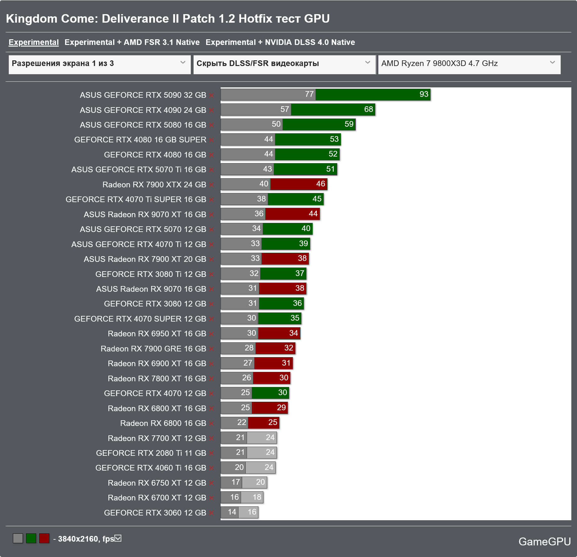
Task: Remove Radeon RX 6800 XT 16 GB row
Action: pos(212,409)
